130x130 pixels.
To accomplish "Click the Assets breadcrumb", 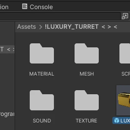I will tap(26, 27).
